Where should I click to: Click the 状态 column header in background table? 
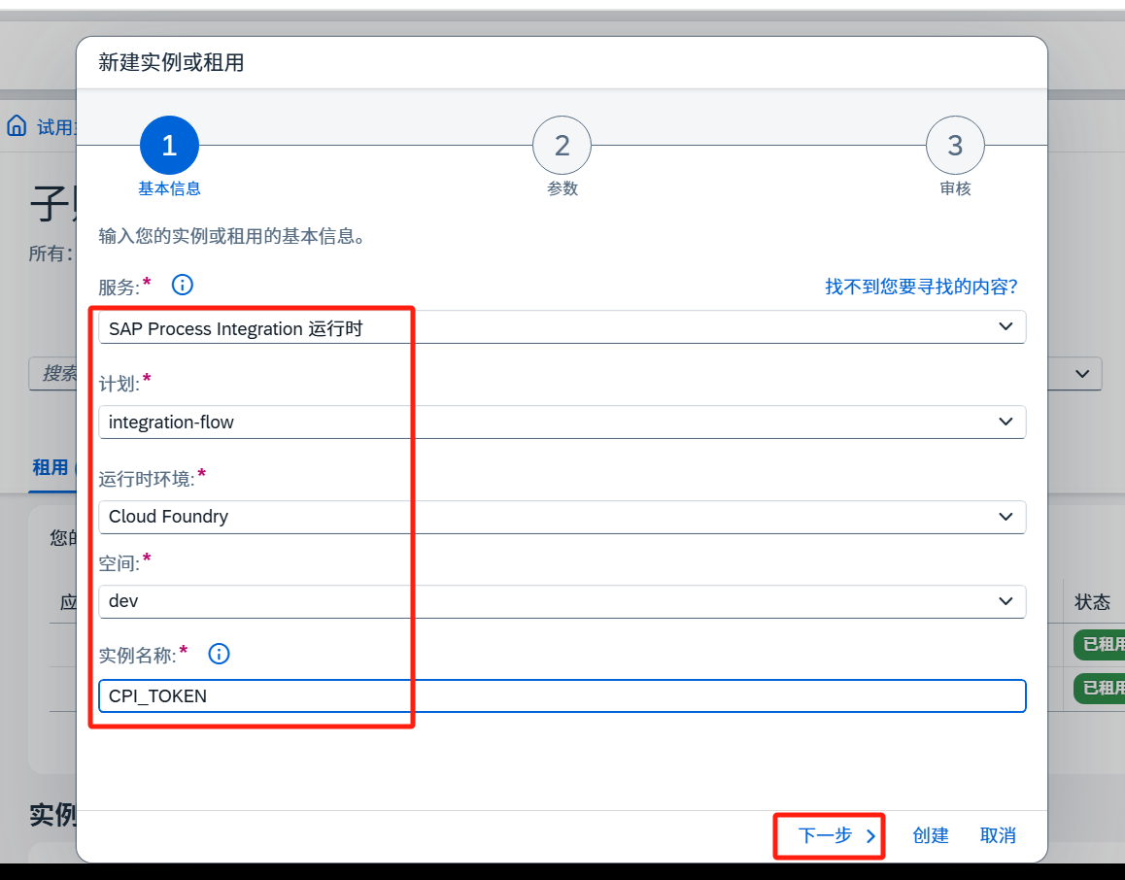pyautogui.click(x=1092, y=602)
